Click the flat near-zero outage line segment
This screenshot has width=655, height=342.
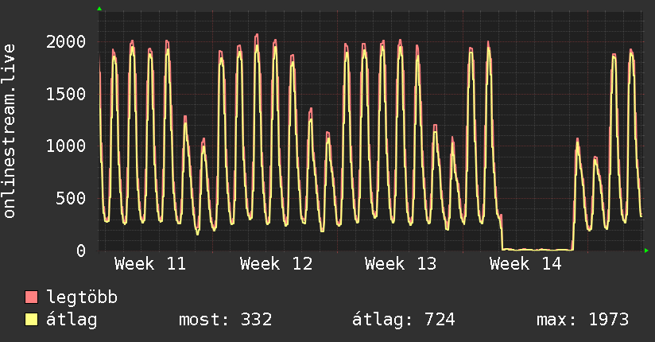(537, 250)
